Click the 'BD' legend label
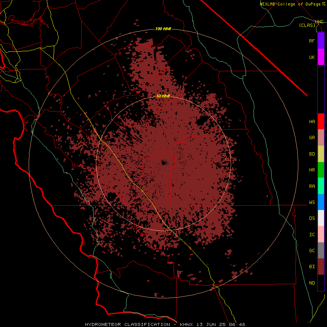Image resolution: width=327 pixels, height=327 pixels. tap(312, 154)
